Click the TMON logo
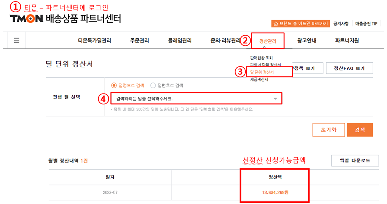This screenshot has width=387, height=204. 26,19
